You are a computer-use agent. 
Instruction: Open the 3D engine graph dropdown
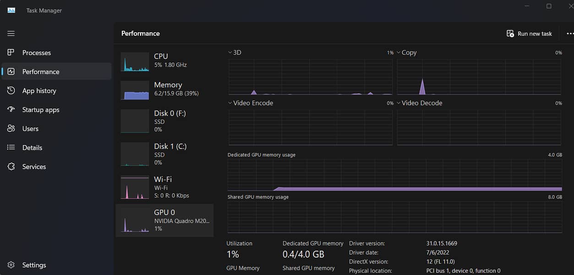pyautogui.click(x=230, y=53)
